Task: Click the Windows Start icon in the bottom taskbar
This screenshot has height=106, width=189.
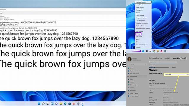Action: (x=39, y=104)
